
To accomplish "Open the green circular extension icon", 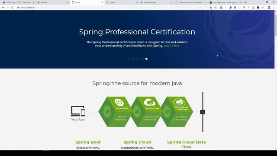I will [x=235, y=8].
